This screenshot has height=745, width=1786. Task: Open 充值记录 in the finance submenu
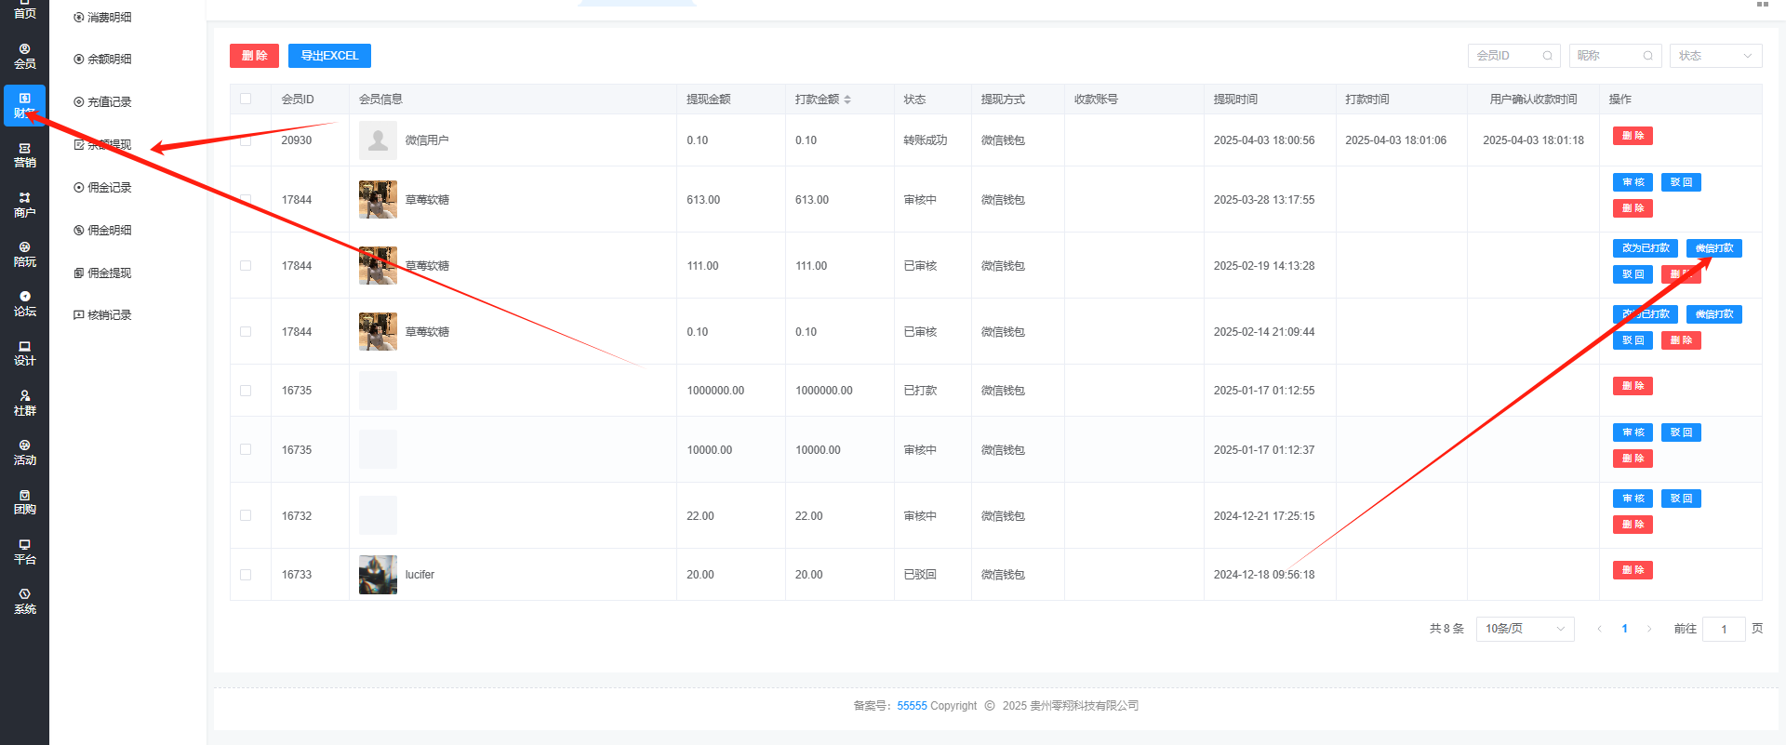[109, 102]
